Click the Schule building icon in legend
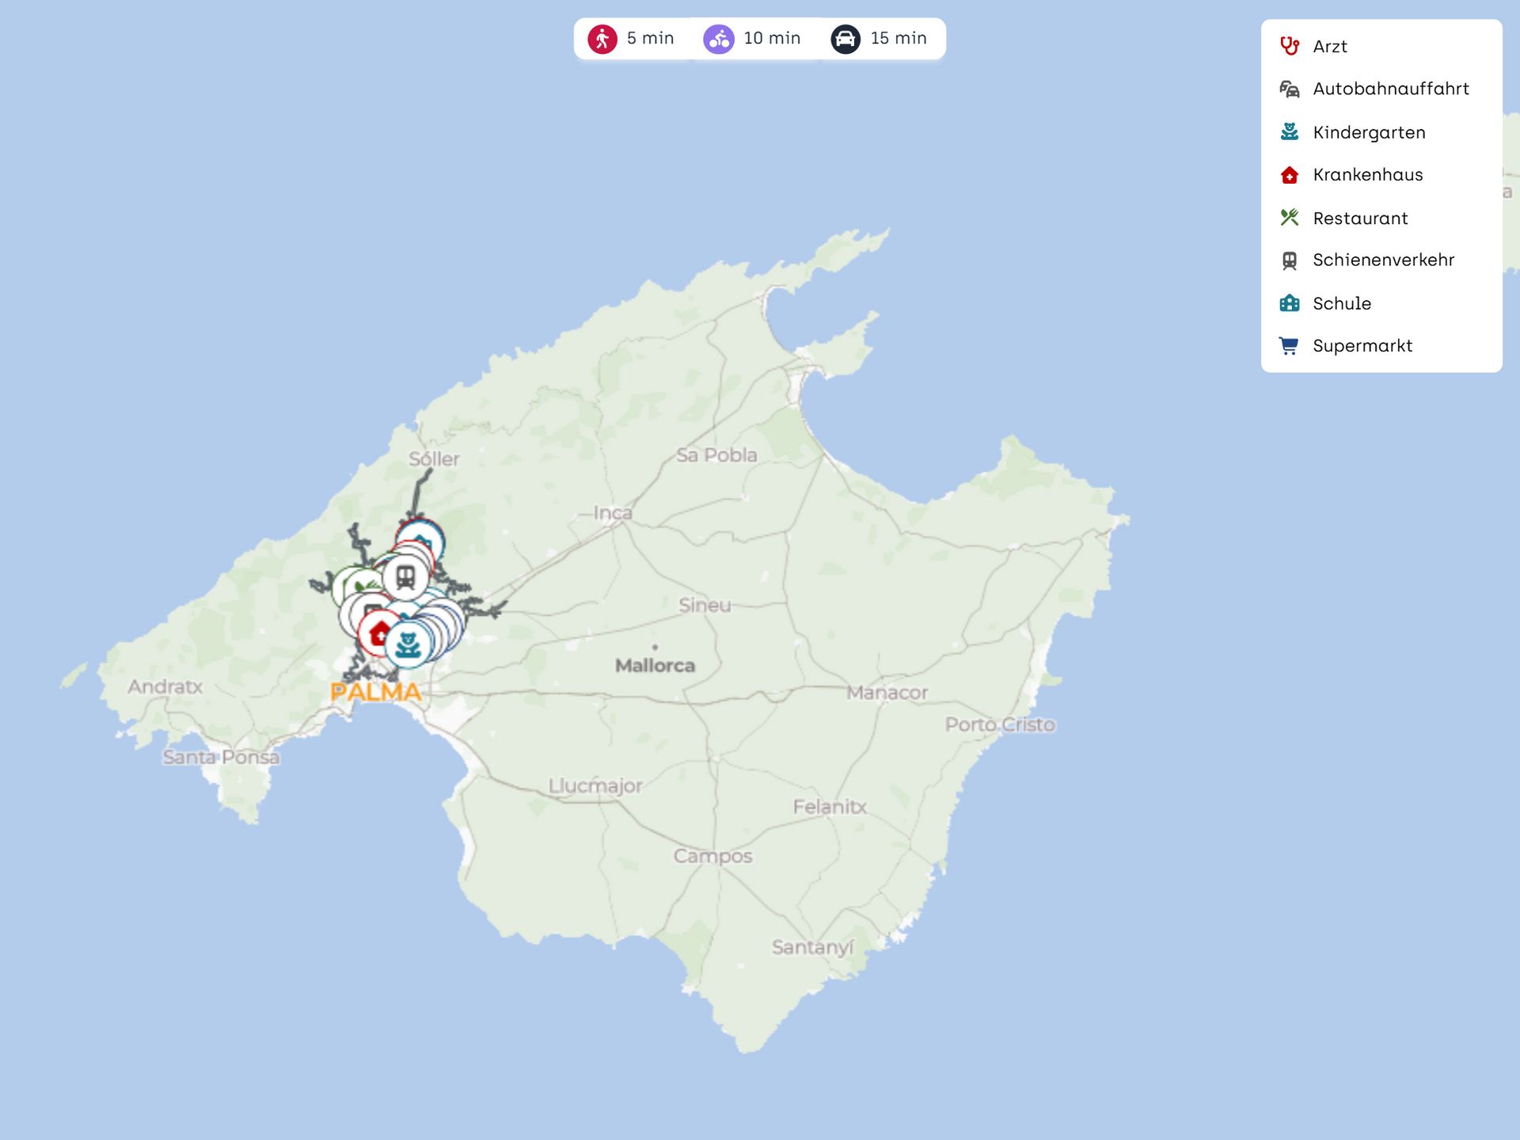Image resolution: width=1520 pixels, height=1140 pixels. (1290, 303)
